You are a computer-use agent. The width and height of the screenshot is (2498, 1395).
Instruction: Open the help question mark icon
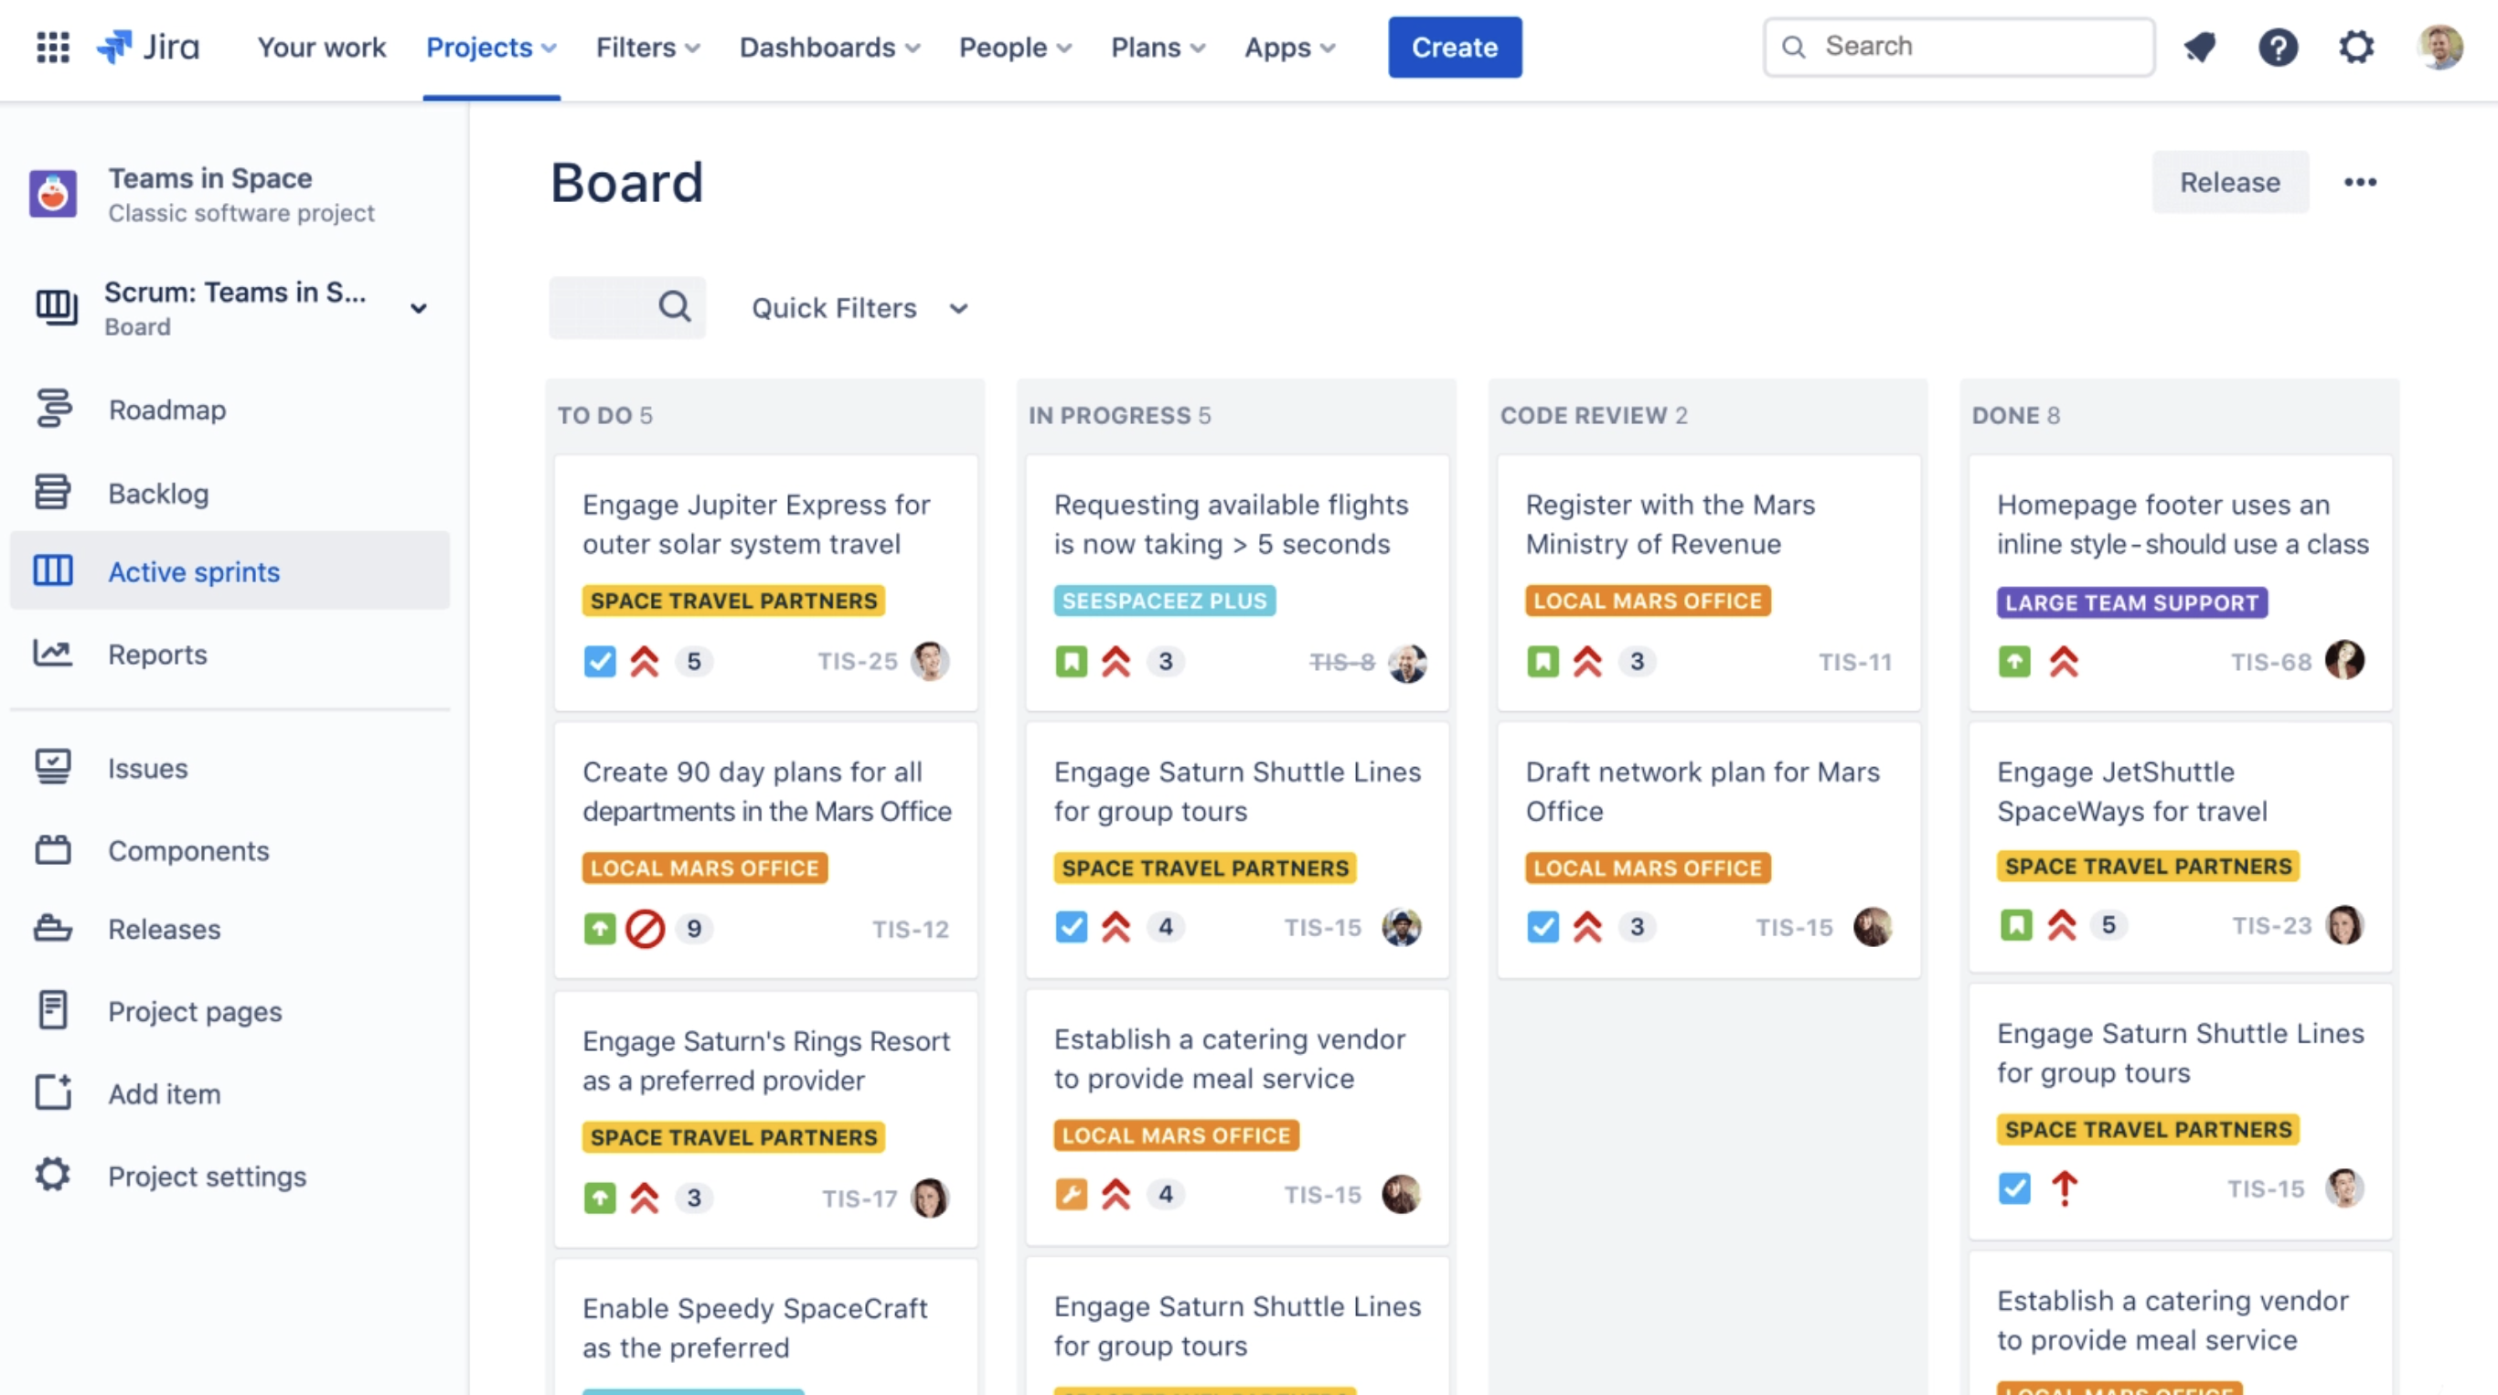tap(2279, 47)
